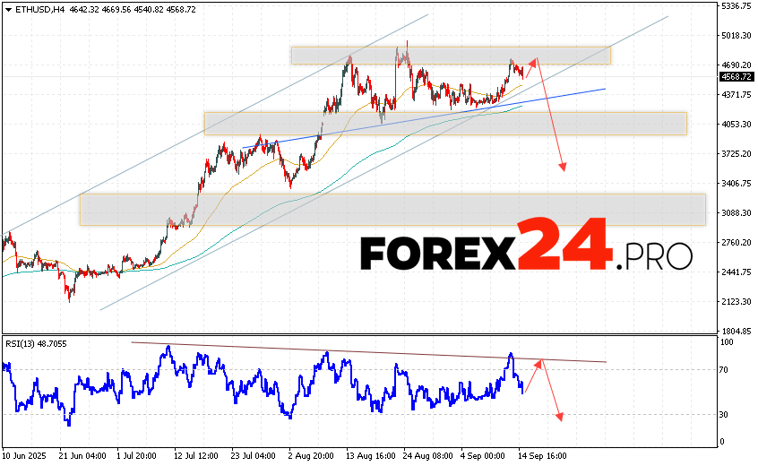Click the red downward arrow tip in RSI panel
Viewport: 758px width, 466px height.
[x=561, y=418]
